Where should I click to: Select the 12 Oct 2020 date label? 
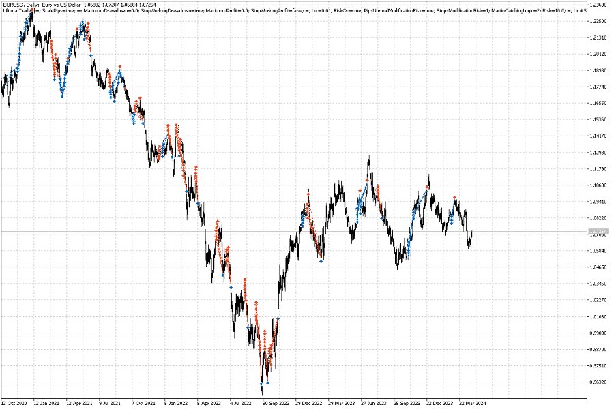[x=14, y=403]
